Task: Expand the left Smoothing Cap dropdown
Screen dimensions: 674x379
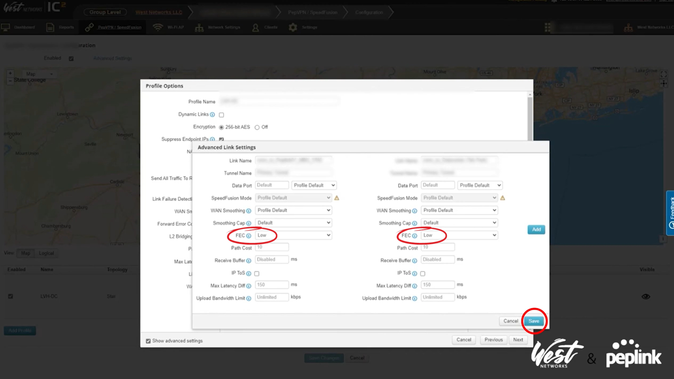Action: pos(293,223)
